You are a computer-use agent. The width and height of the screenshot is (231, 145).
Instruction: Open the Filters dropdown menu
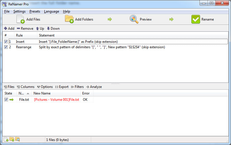77,87
